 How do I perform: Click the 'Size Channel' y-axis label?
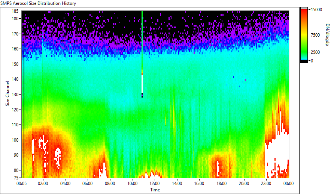tap(7, 93)
